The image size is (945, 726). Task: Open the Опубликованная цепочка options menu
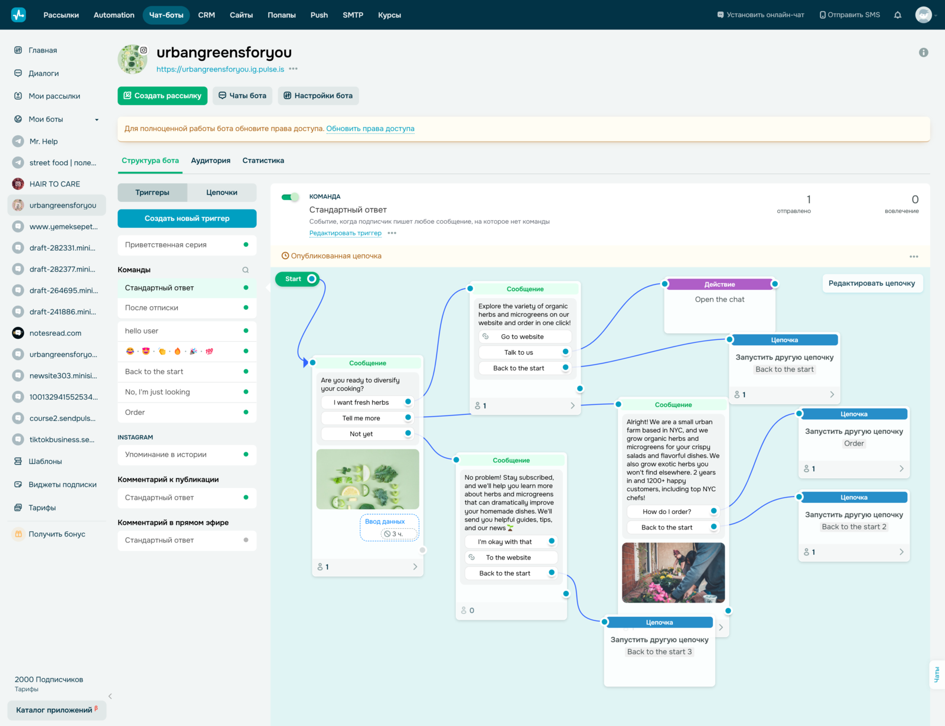click(914, 256)
